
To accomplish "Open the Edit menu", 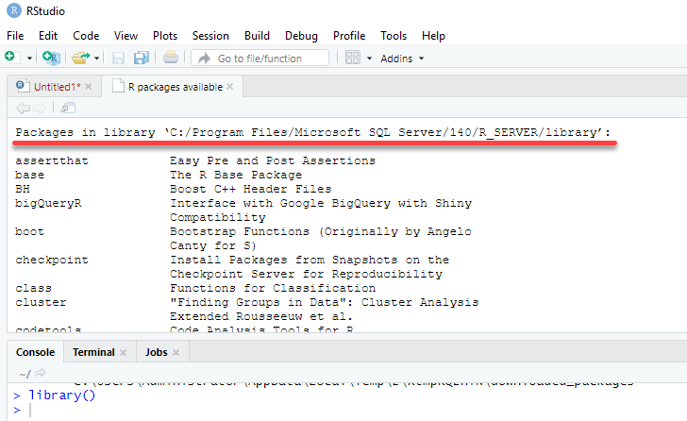I will point(48,36).
